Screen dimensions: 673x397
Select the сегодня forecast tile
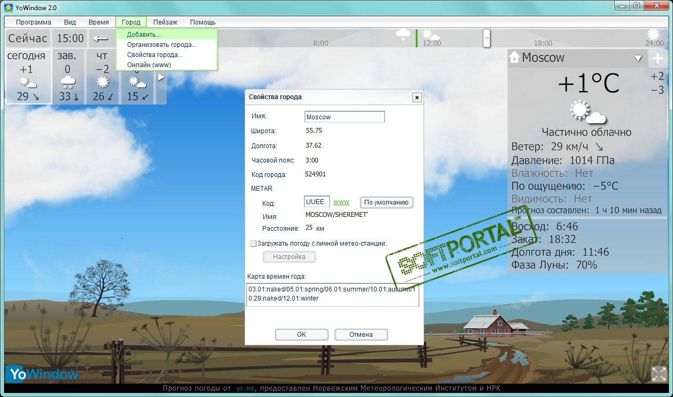pos(28,77)
